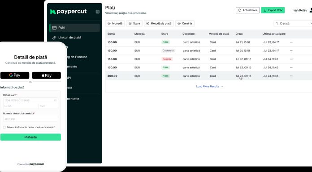This screenshot has height=172, width=312.
Task: Pay with Google Pay button
Action: (15, 76)
